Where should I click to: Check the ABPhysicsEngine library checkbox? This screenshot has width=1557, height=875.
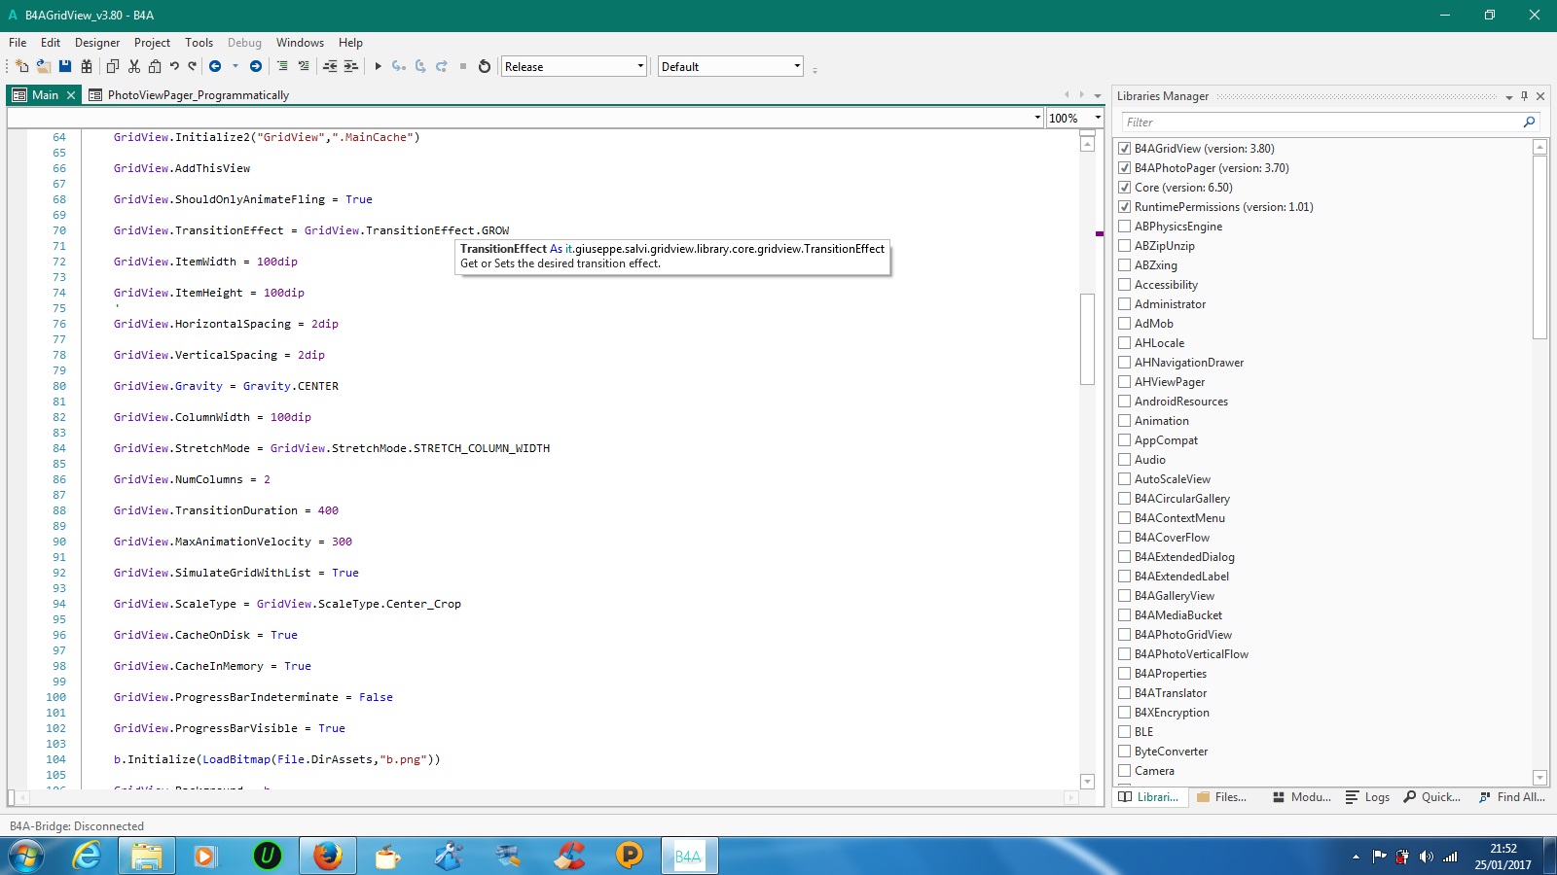(1125, 227)
